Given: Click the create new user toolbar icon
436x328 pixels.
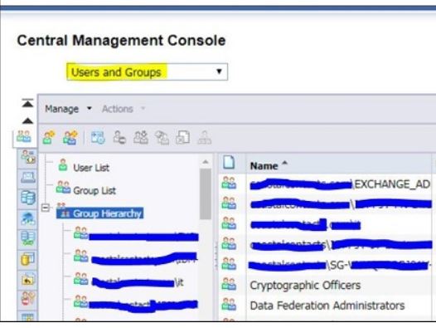Looking at the screenshot, I should [49, 137].
